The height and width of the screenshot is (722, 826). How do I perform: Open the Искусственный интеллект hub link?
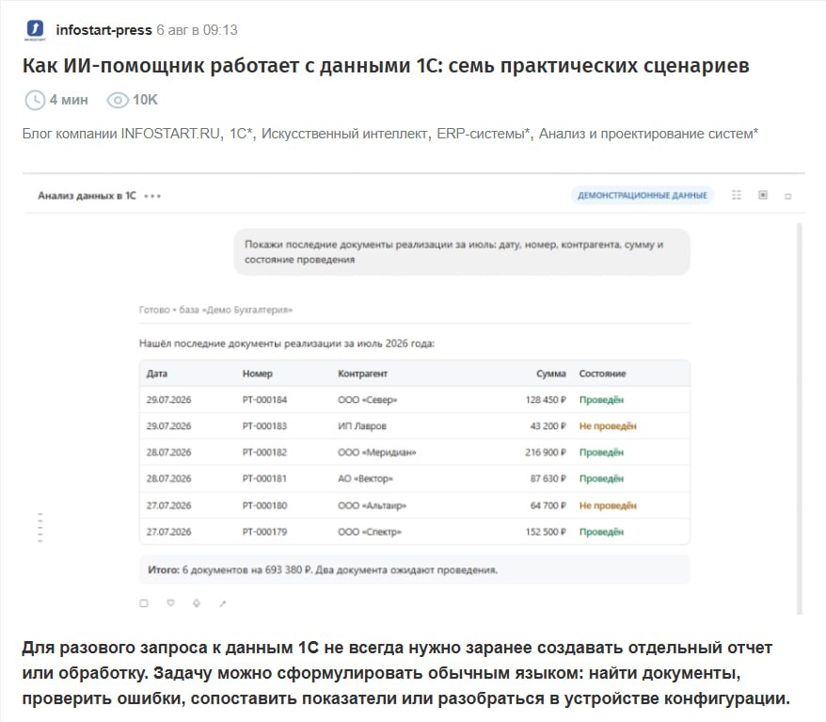click(x=345, y=134)
